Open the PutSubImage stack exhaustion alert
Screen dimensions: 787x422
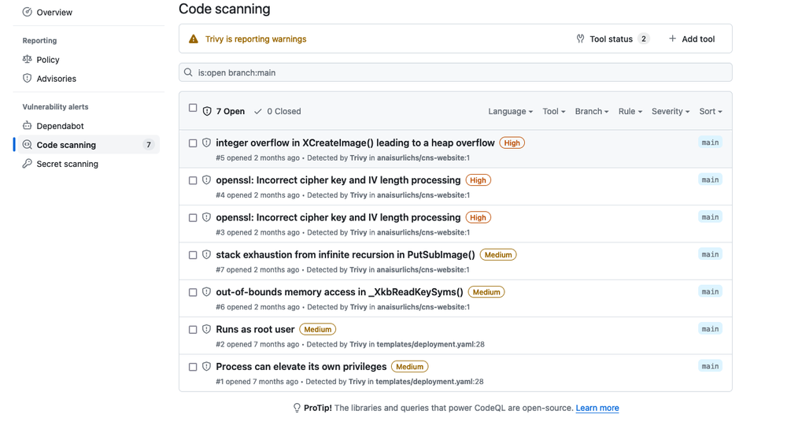(x=345, y=255)
